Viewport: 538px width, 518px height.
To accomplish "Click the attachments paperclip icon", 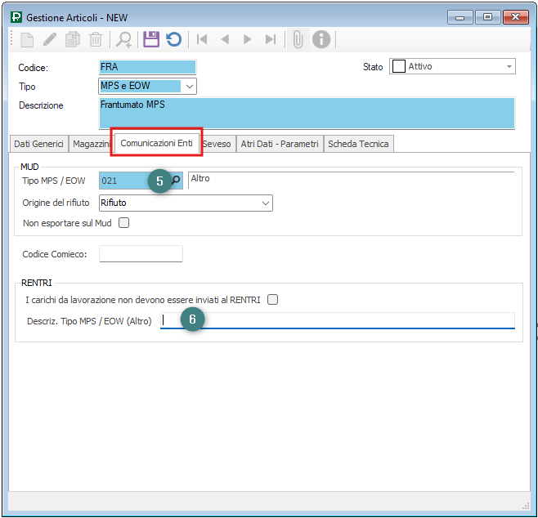I will [298, 39].
